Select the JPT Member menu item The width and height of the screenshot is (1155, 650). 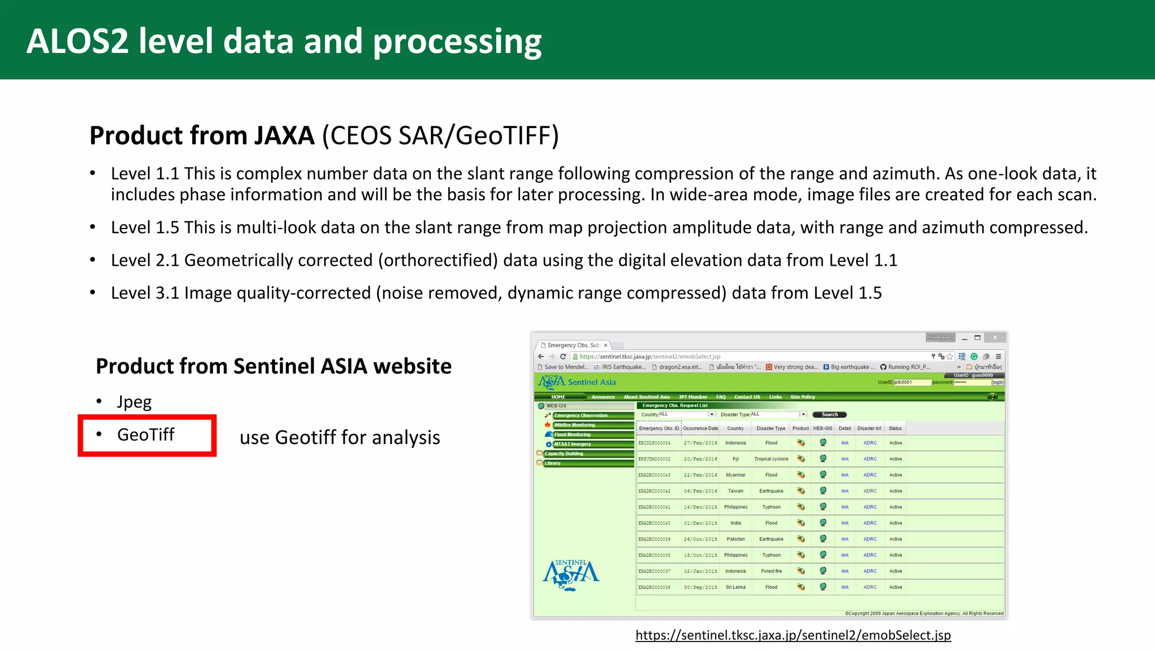693,397
